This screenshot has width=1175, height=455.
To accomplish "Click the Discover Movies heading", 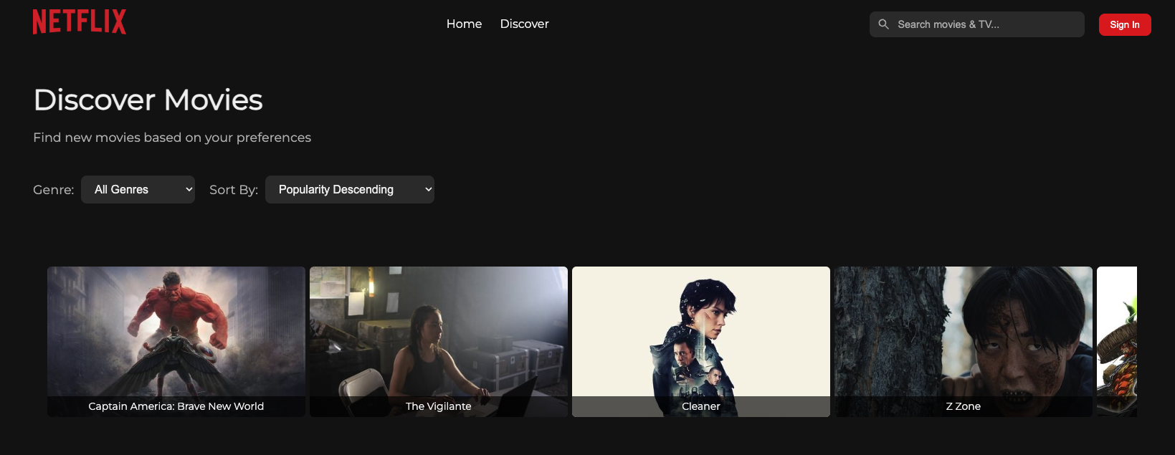I will (148, 100).
